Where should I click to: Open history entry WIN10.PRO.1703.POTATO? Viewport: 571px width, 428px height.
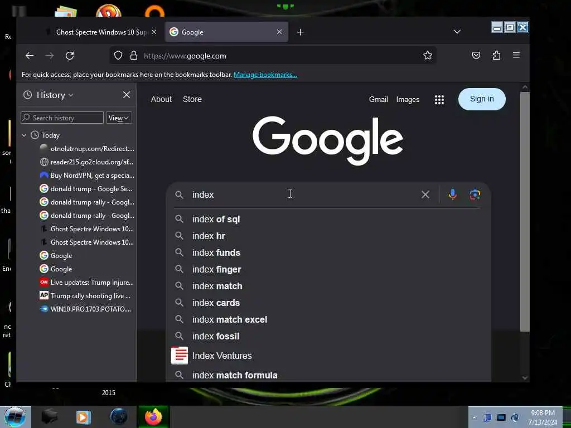coord(86,309)
